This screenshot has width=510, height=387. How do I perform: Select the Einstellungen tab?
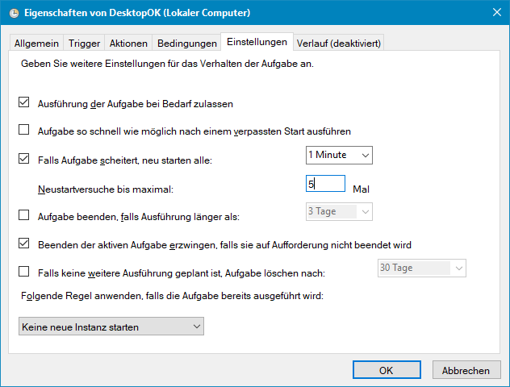coord(257,42)
